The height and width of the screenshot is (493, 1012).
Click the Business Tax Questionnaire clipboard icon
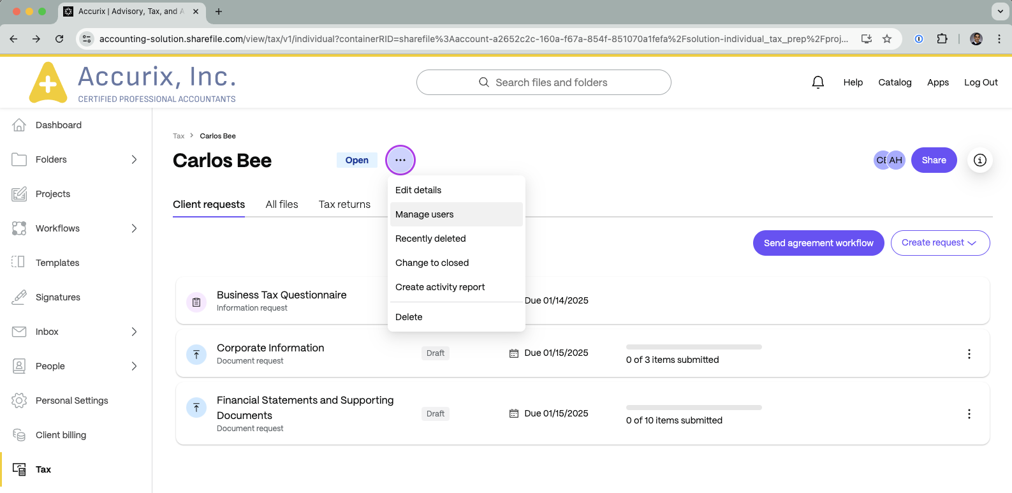[x=196, y=302]
